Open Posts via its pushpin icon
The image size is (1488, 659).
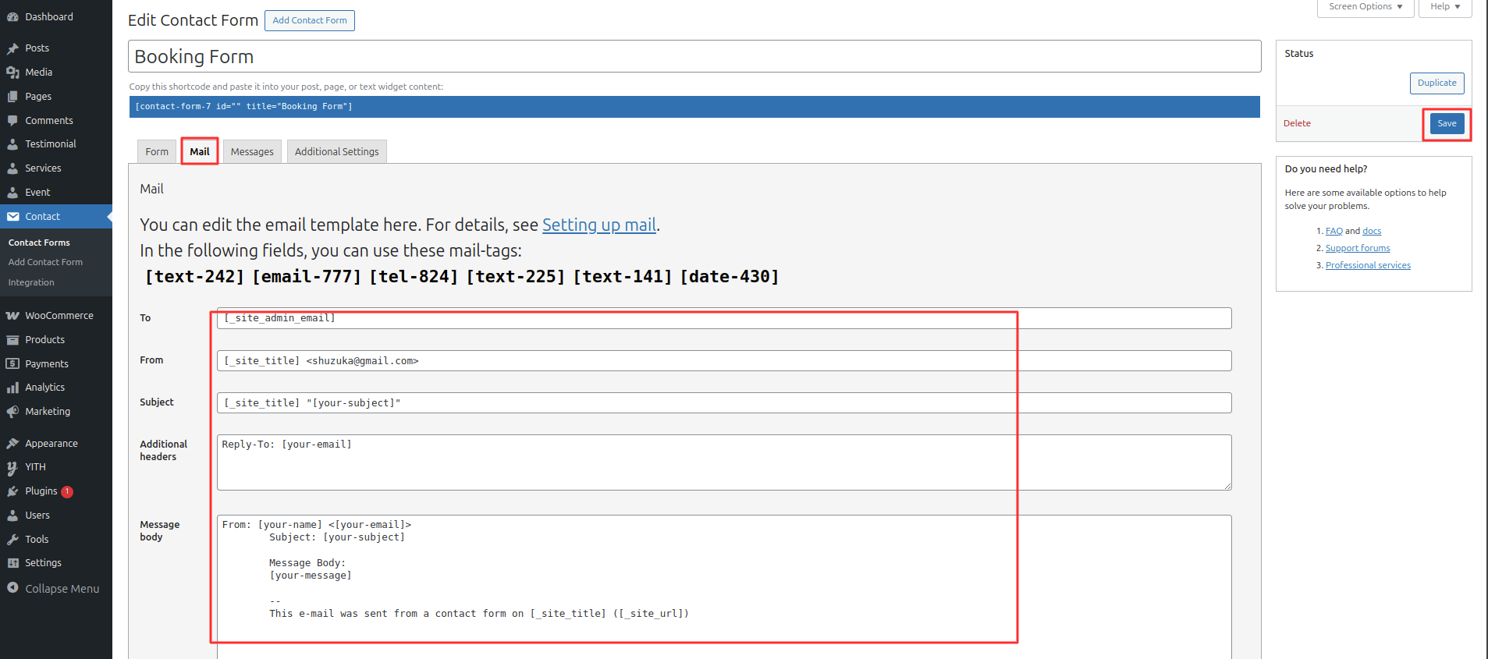click(12, 48)
